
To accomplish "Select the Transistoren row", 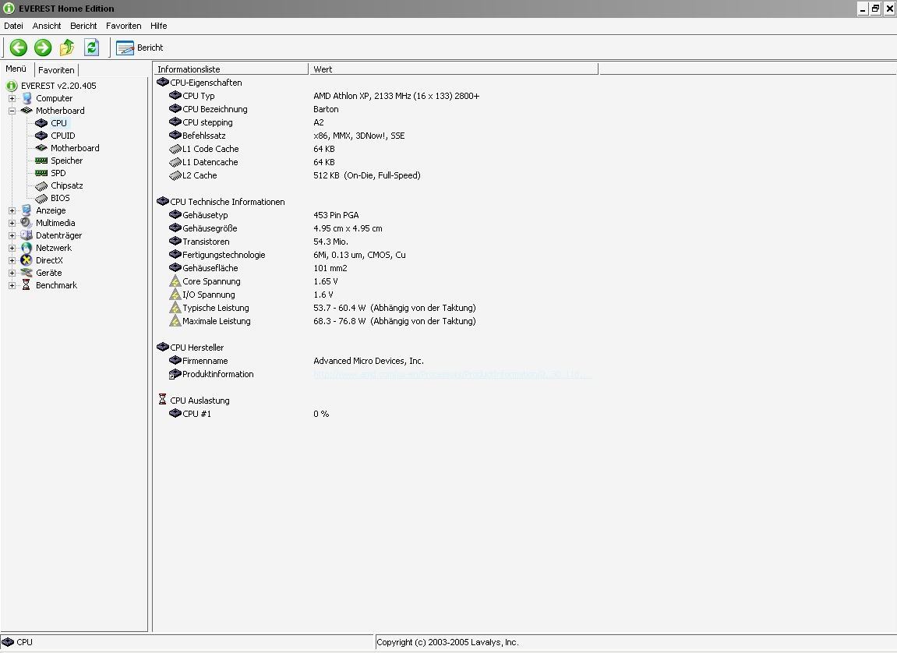I will pyautogui.click(x=376, y=242).
